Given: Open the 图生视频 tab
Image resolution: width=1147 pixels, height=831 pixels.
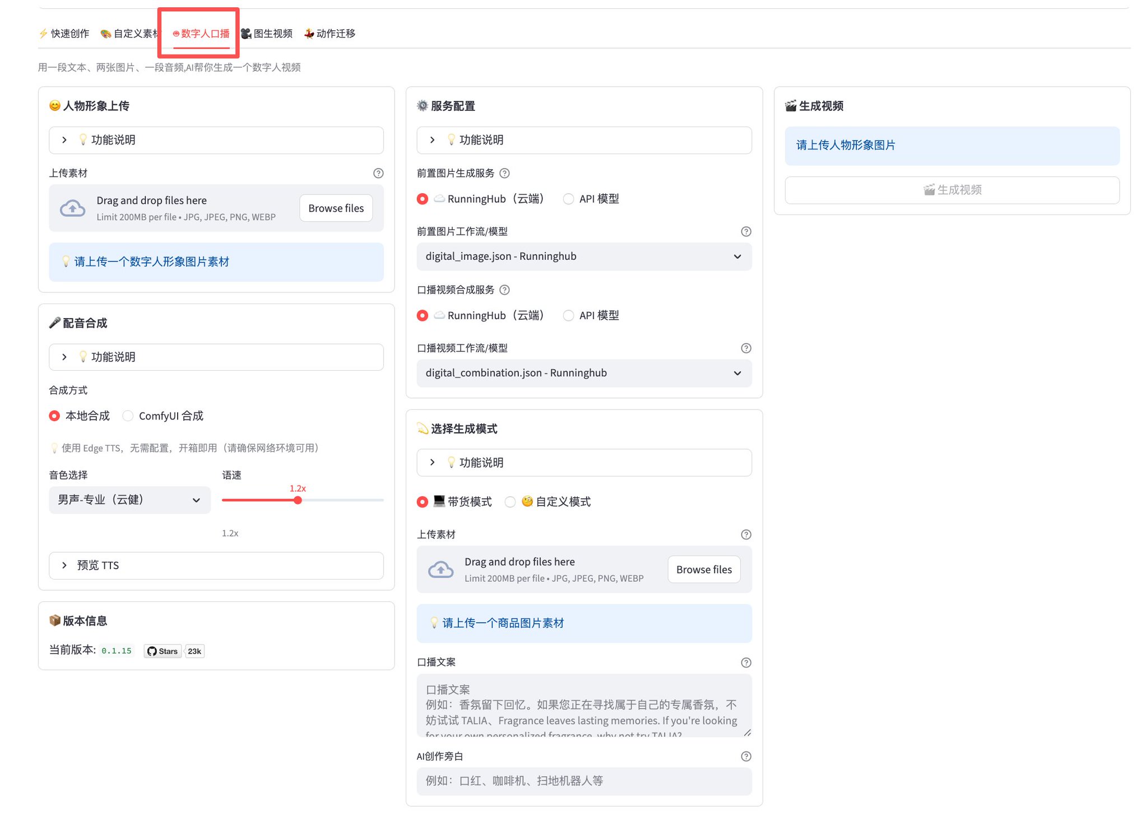Looking at the screenshot, I should pos(267,34).
